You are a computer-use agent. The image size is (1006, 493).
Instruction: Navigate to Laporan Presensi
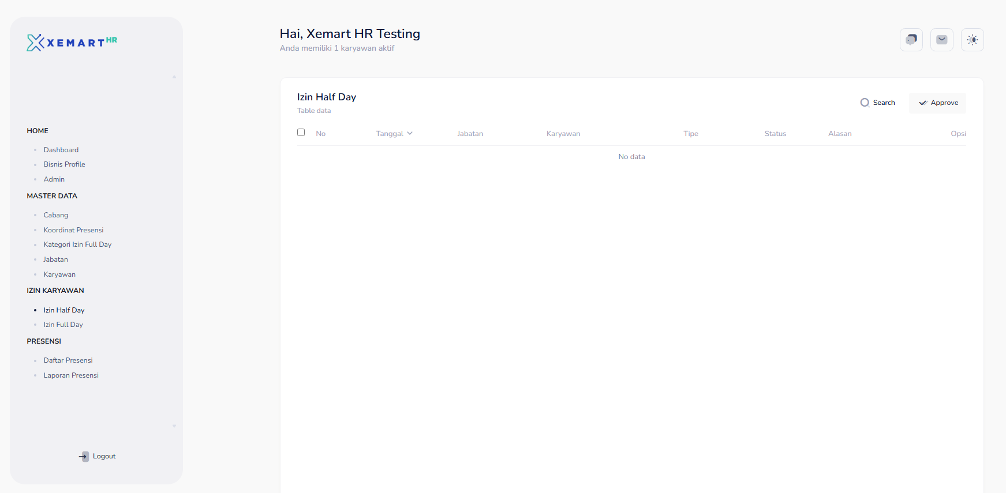point(71,375)
